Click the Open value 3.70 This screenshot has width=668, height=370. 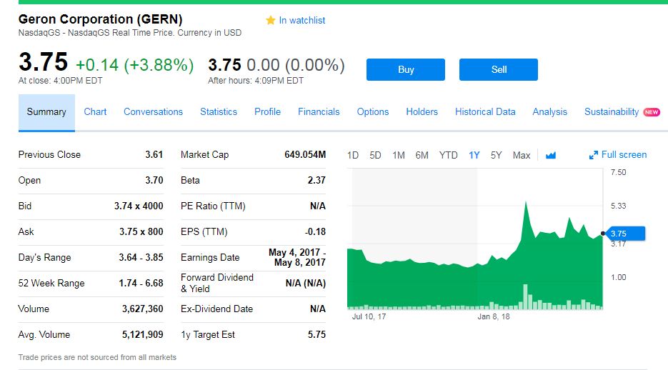154,180
